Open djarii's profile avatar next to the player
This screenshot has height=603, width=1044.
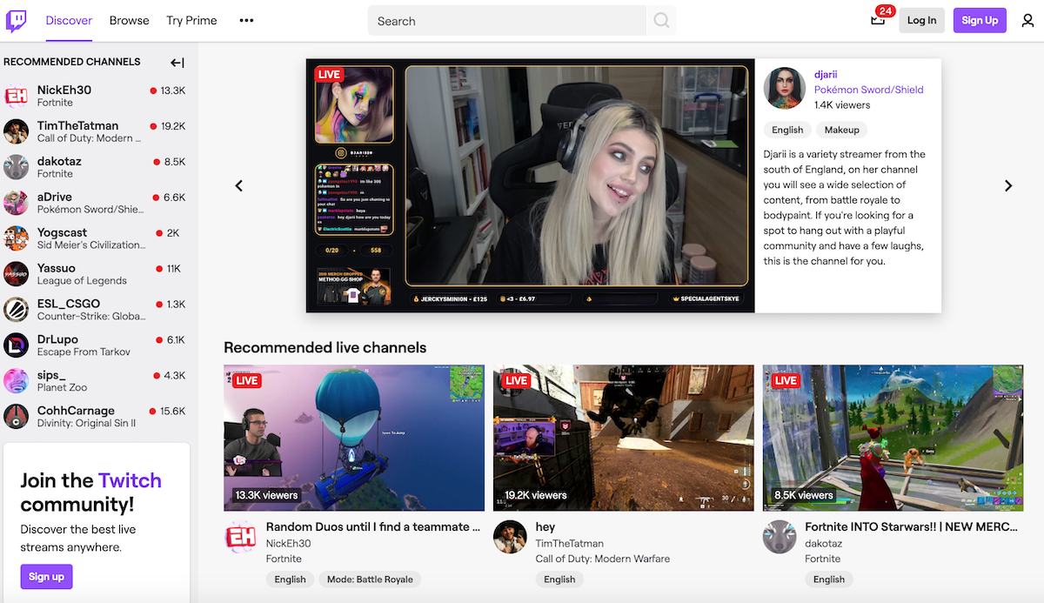click(x=784, y=88)
